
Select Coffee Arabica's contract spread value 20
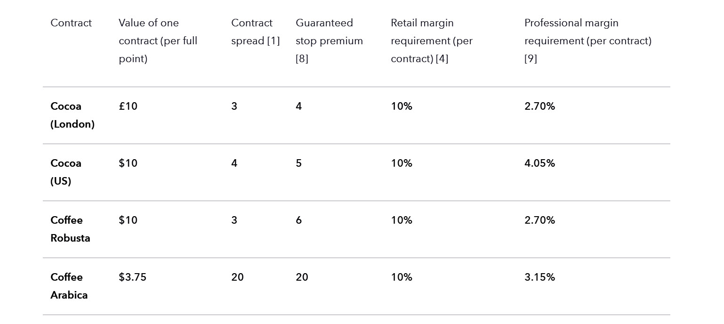point(237,277)
